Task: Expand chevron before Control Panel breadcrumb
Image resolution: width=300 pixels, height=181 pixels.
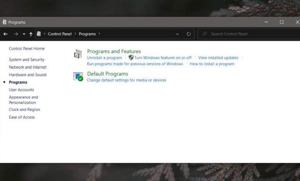Action: point(44,34)
